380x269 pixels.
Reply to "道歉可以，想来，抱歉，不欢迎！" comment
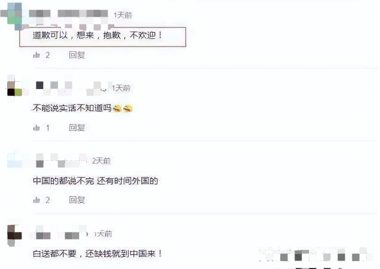tap(77, 55)
